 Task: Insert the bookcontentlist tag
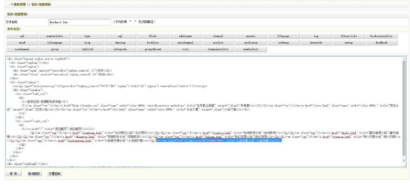coord(382,36)
